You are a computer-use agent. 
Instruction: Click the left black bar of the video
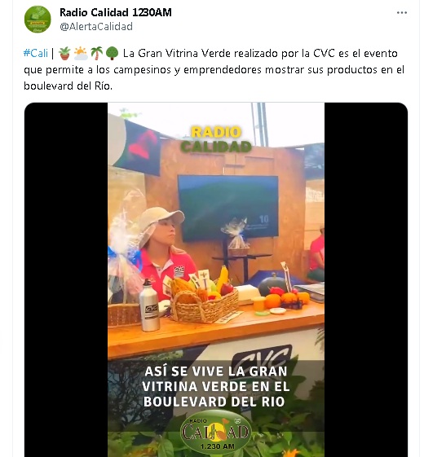pos(66,279)
